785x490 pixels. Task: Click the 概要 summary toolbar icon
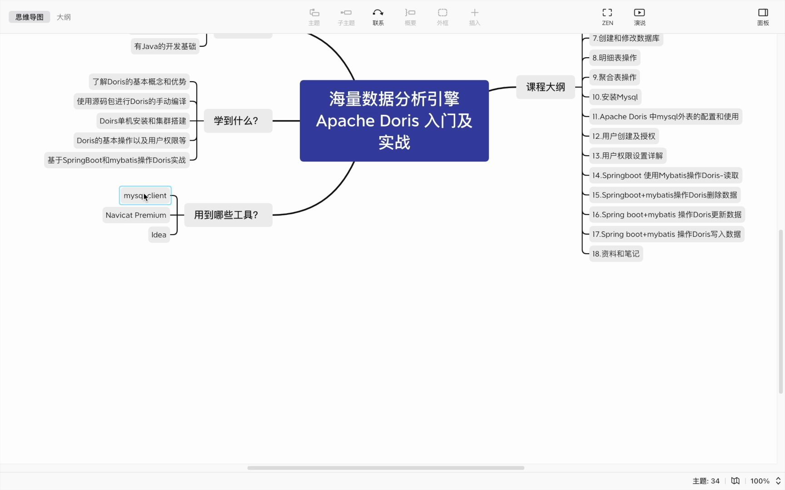[x=410, y=17]
